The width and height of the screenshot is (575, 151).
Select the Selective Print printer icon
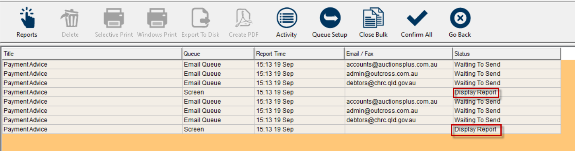click(114, 18)
